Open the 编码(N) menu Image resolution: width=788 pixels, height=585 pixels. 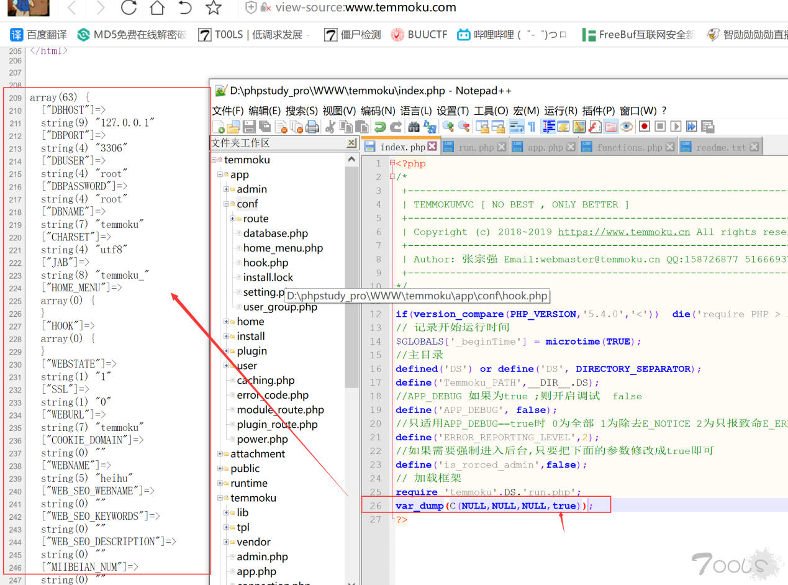click(378, 111)
